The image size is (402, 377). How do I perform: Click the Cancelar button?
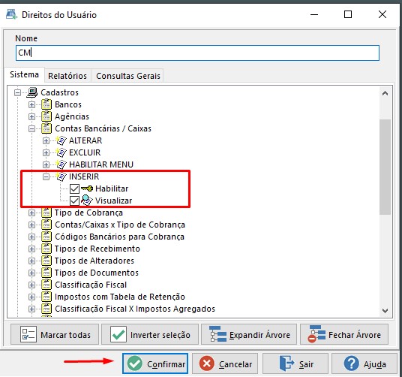pyautogui.click(x=225, y=363)
